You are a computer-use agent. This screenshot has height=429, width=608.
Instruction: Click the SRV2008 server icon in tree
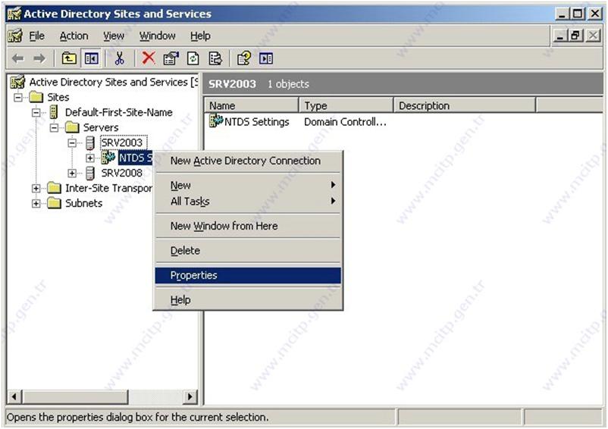pos(90,173)
